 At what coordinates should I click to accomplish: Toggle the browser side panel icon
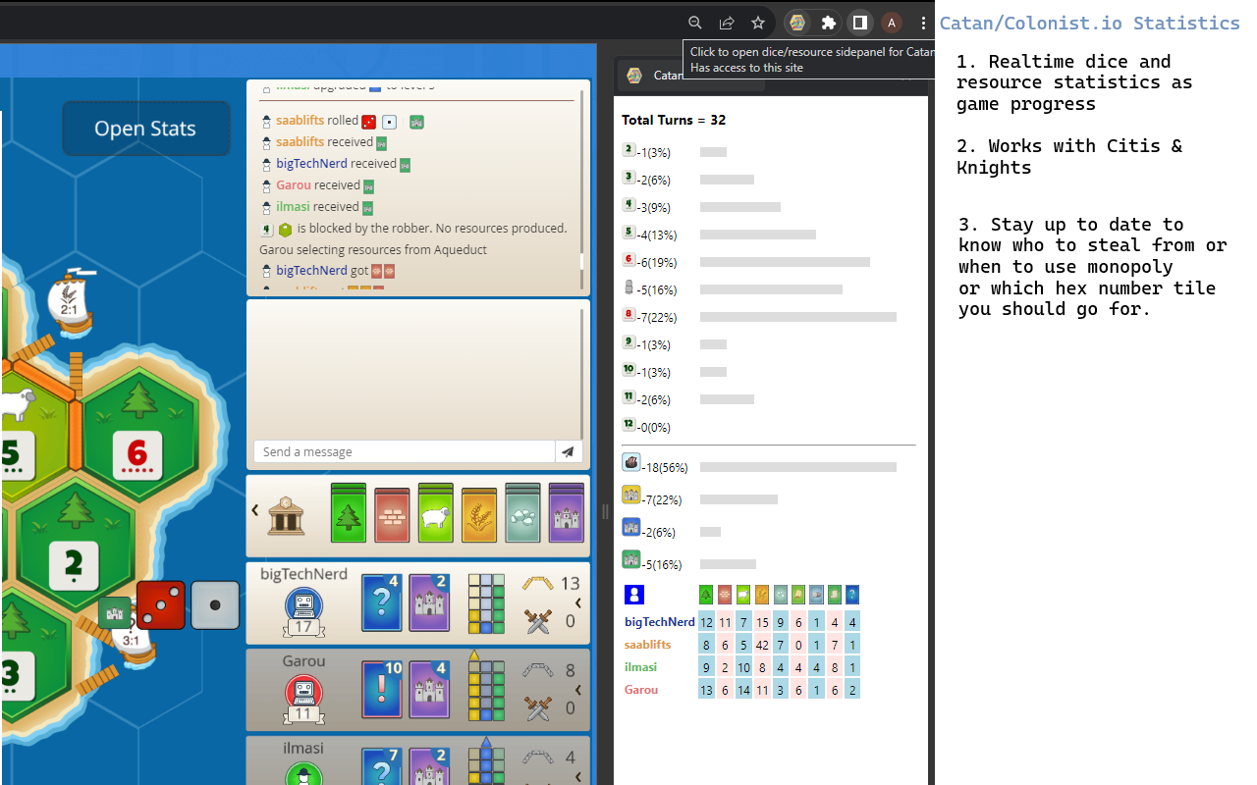pyautogui.click(x=859, y=23)
